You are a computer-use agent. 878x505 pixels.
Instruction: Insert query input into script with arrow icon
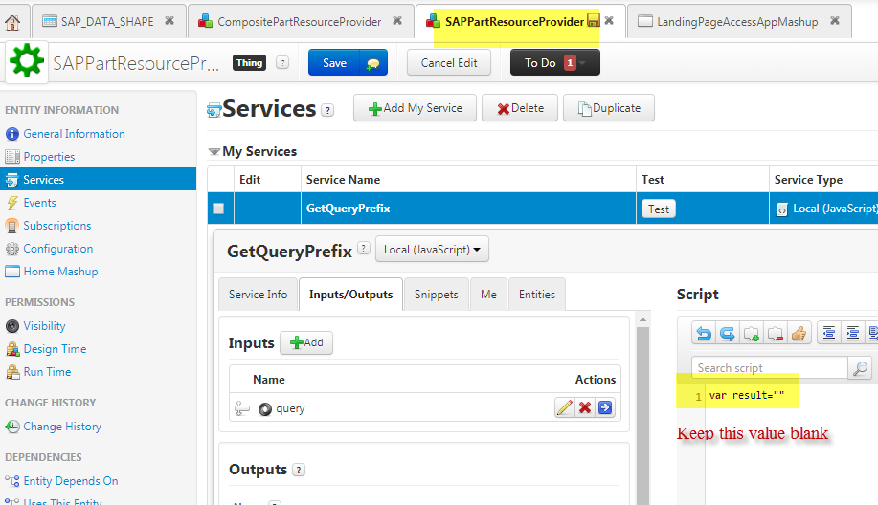pyautogui.click(x=605, y=407)
